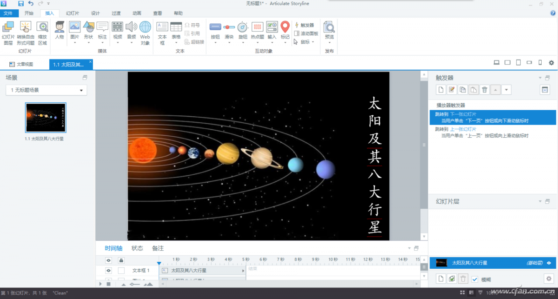Uncheck the 模糊 (dim) checkbox
The image size is (558, 299).
tap(475, 279)
